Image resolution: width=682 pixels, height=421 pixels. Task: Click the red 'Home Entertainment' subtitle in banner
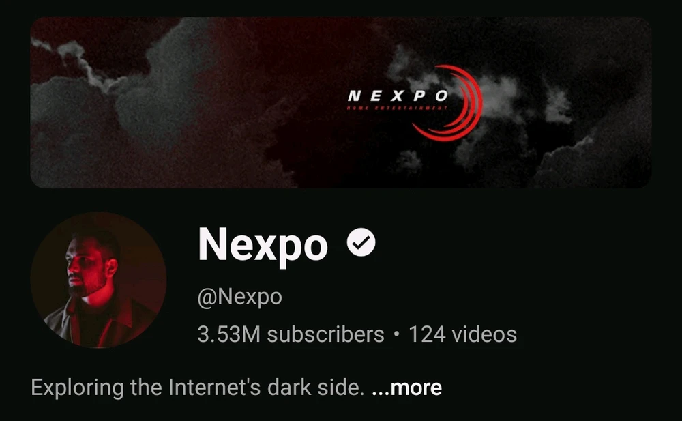[397, 108]
